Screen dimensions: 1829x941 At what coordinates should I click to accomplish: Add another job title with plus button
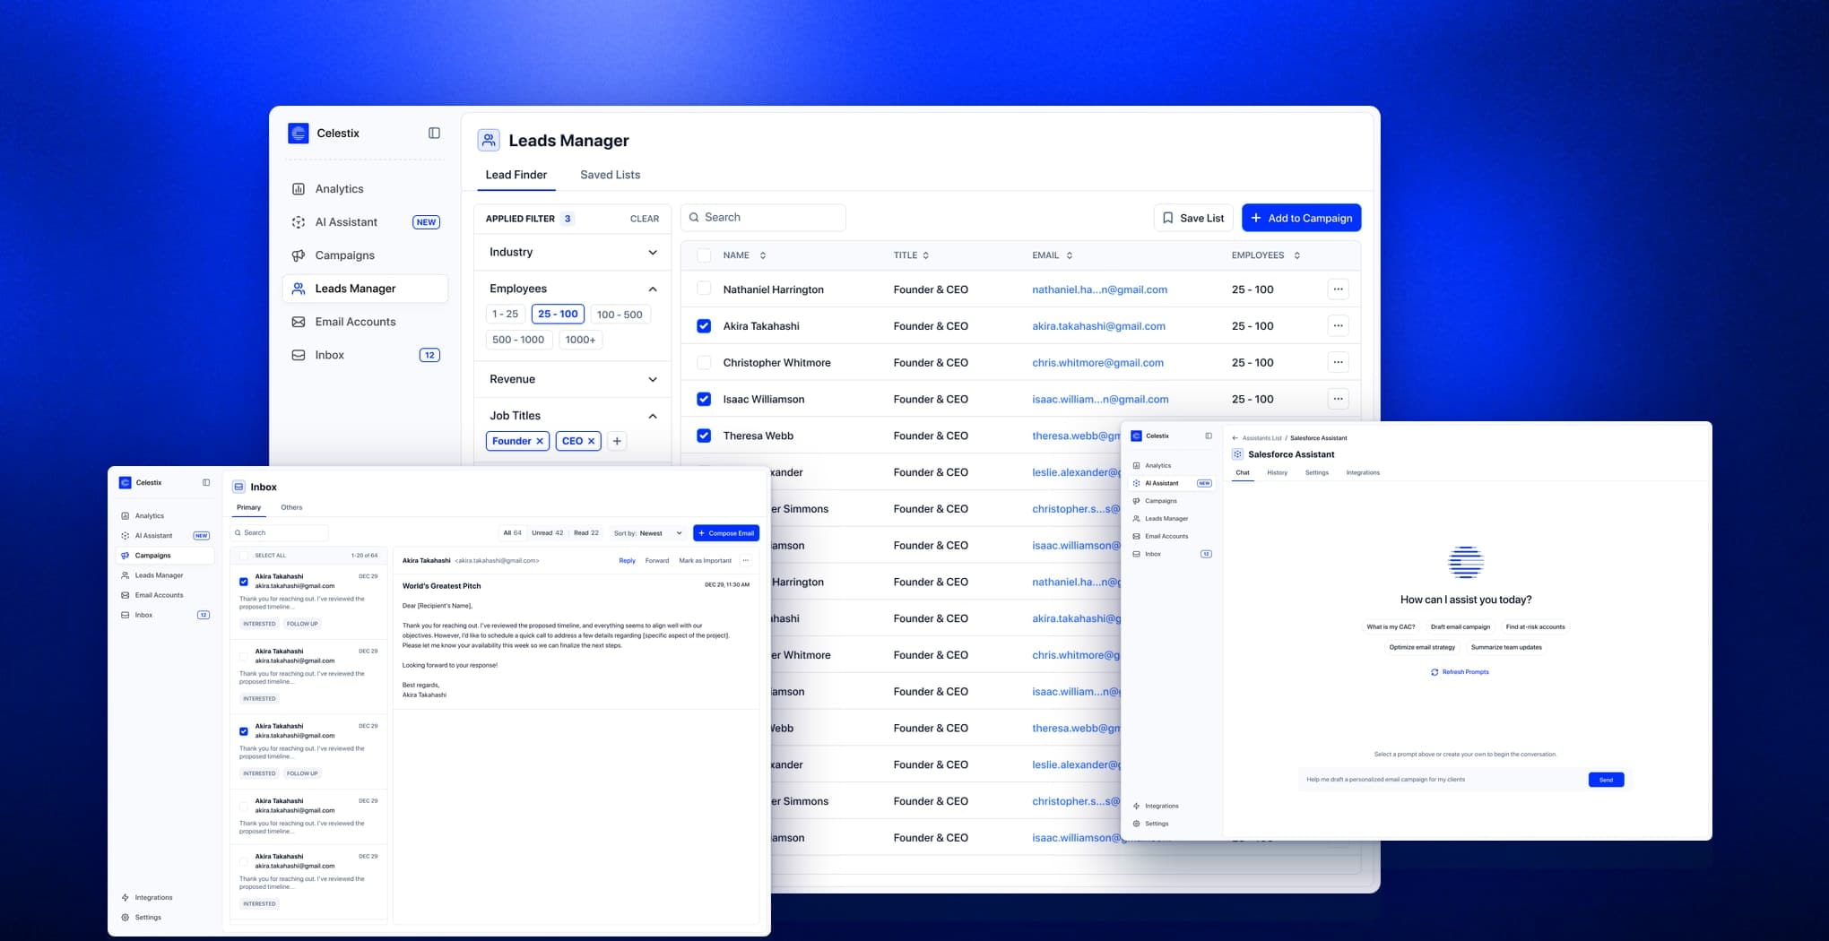tap(617, 441)
